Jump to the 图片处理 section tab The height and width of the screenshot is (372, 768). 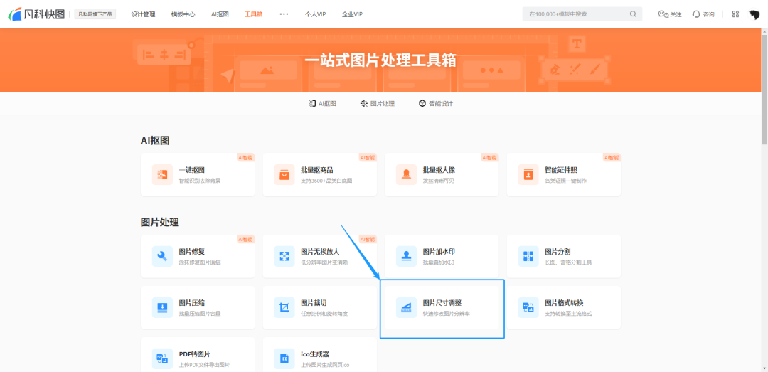point(377,103)
